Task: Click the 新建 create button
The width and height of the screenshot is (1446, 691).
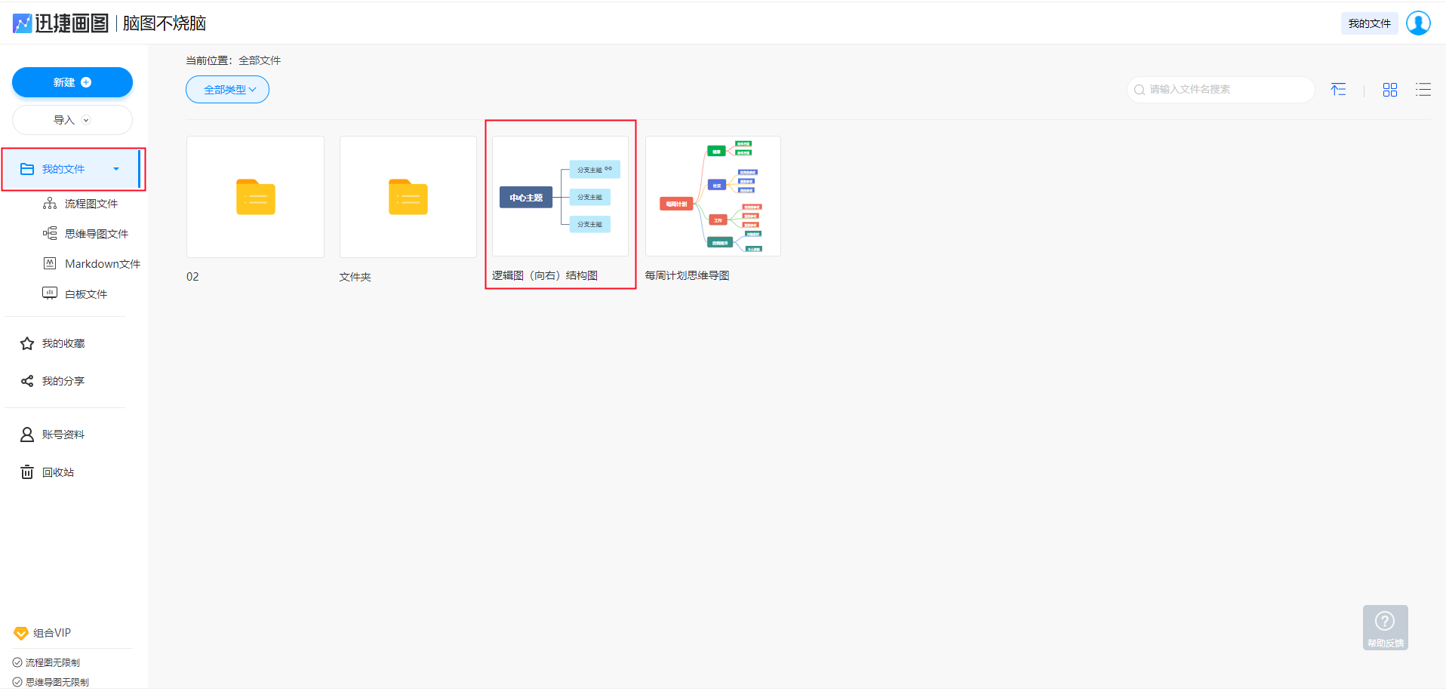Action: click(x=72, y=82)
